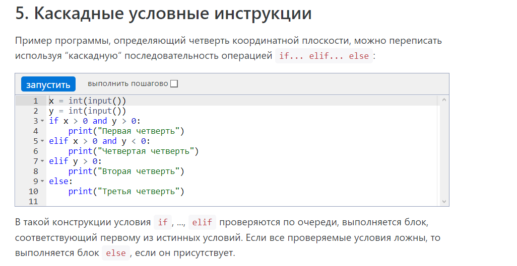Run the code with the запустить button
The width and height of the screenshot is (517, 266).
48,84
